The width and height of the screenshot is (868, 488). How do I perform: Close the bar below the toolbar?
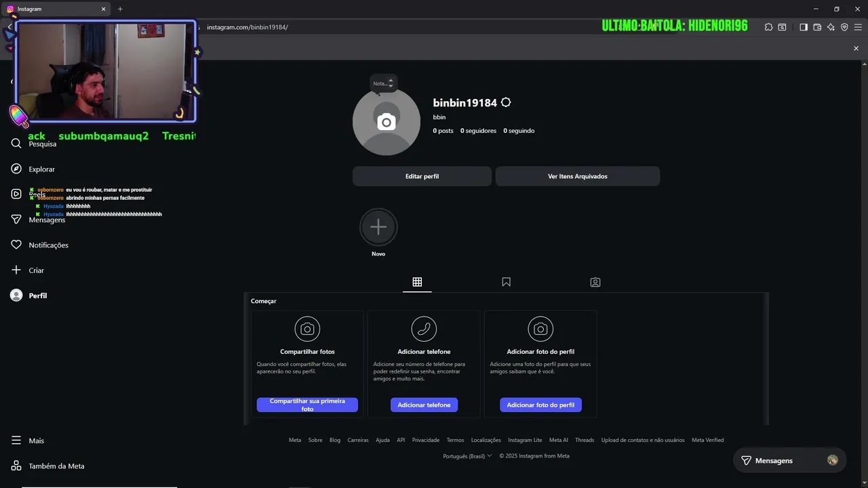coord(856,48)
